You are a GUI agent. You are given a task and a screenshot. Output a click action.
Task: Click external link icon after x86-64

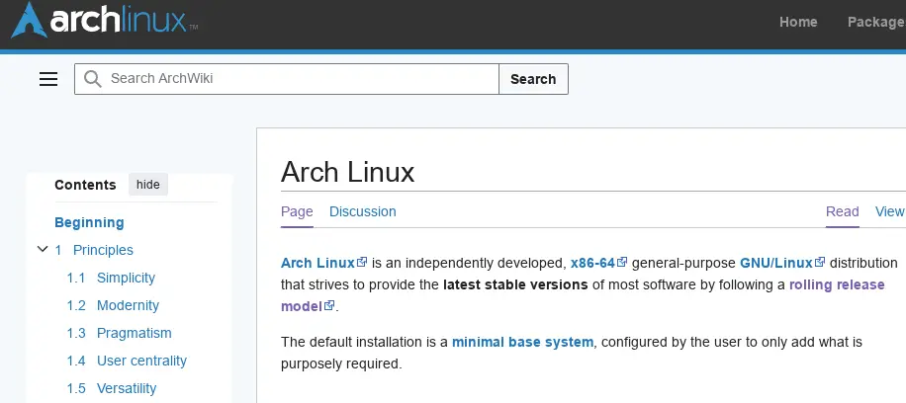tap(622, 262)
